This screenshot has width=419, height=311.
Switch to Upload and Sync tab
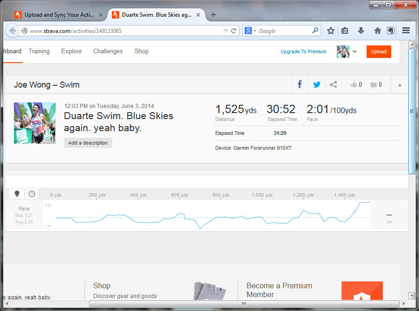point(58,15)
